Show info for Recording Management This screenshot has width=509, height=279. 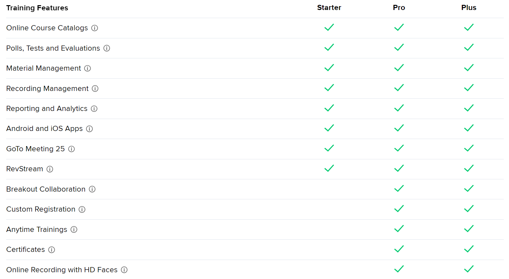[95, 89]
